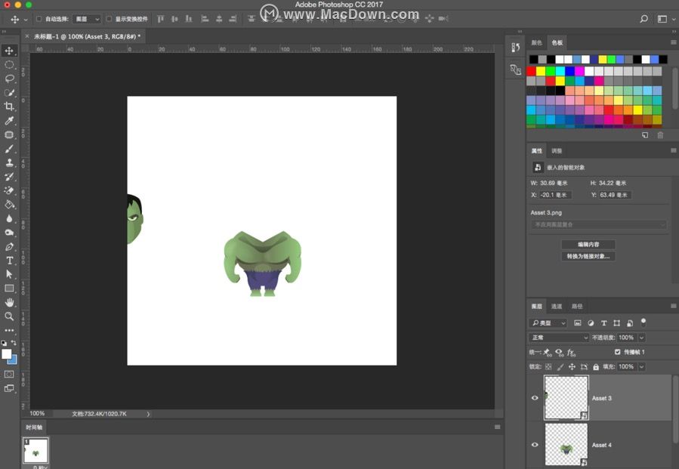This screenshot has width=679, height=469.
Task: Select the Elliptical Marquee tool
Action: [x=9, y=65]
